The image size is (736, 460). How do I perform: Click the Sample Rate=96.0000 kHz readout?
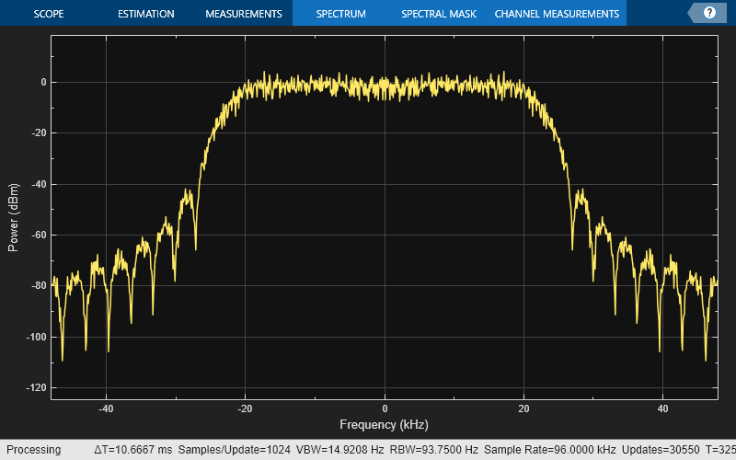(548, 450)
